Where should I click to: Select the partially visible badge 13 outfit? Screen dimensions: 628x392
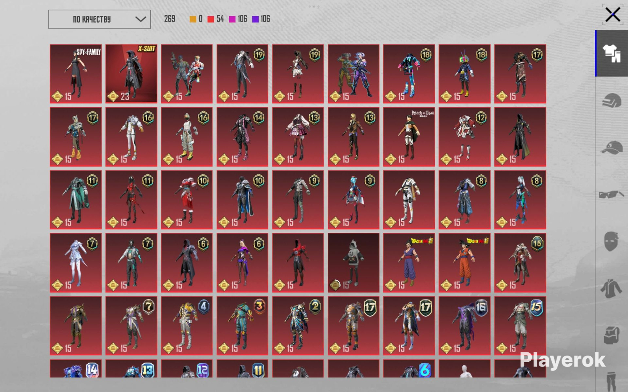coord(131,368)
